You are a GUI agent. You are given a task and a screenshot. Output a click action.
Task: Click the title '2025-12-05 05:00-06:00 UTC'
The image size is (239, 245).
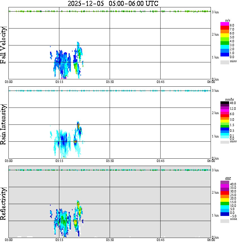click(x=113, y=3)
